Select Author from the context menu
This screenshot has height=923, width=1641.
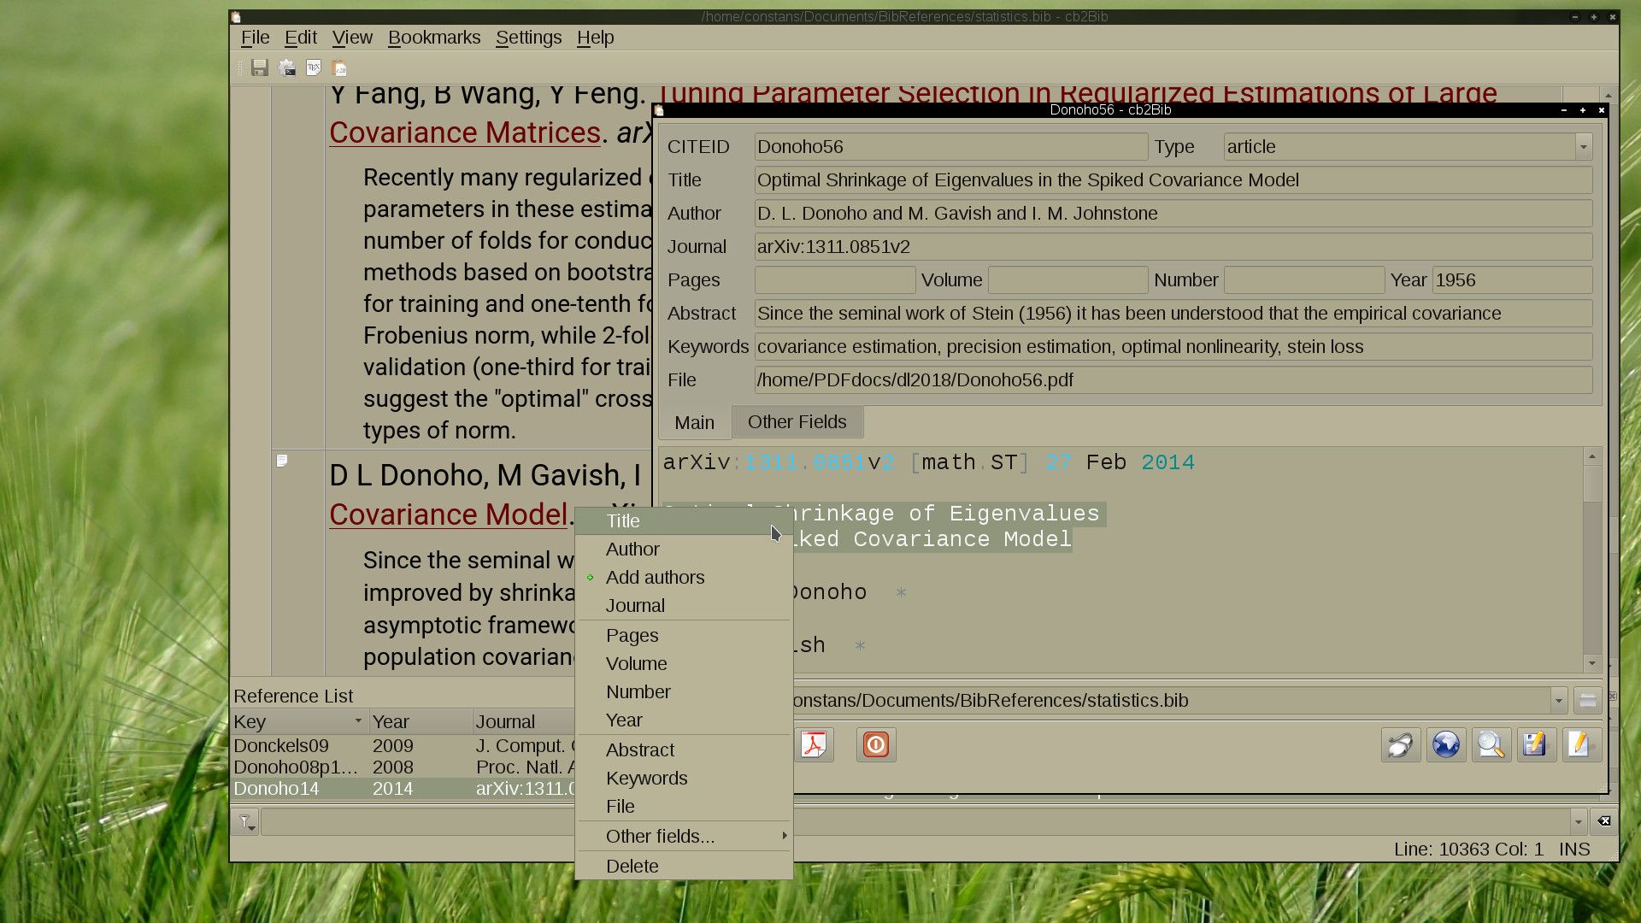tap(632, 549)
